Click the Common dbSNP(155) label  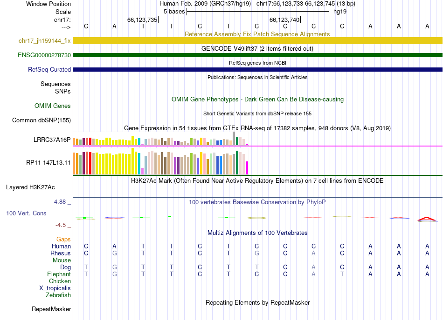click(x=41, y=120)
